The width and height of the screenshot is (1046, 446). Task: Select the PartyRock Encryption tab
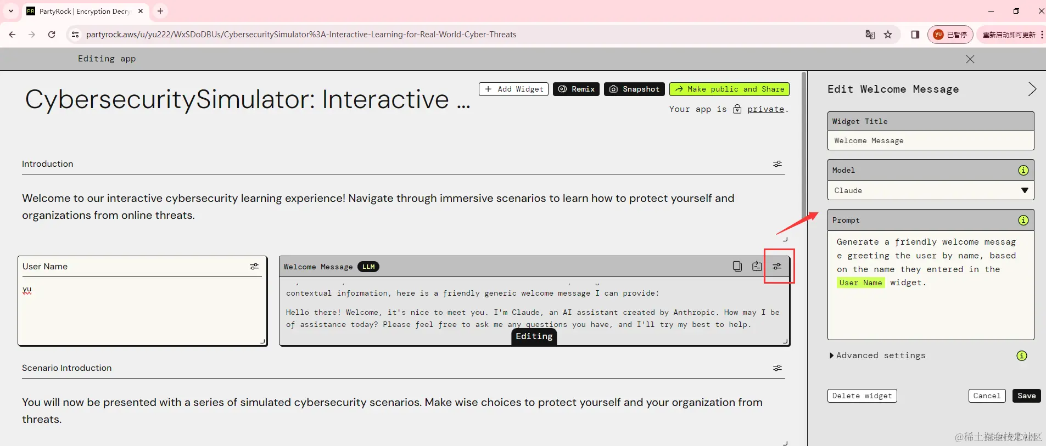(x=85, y=11)
